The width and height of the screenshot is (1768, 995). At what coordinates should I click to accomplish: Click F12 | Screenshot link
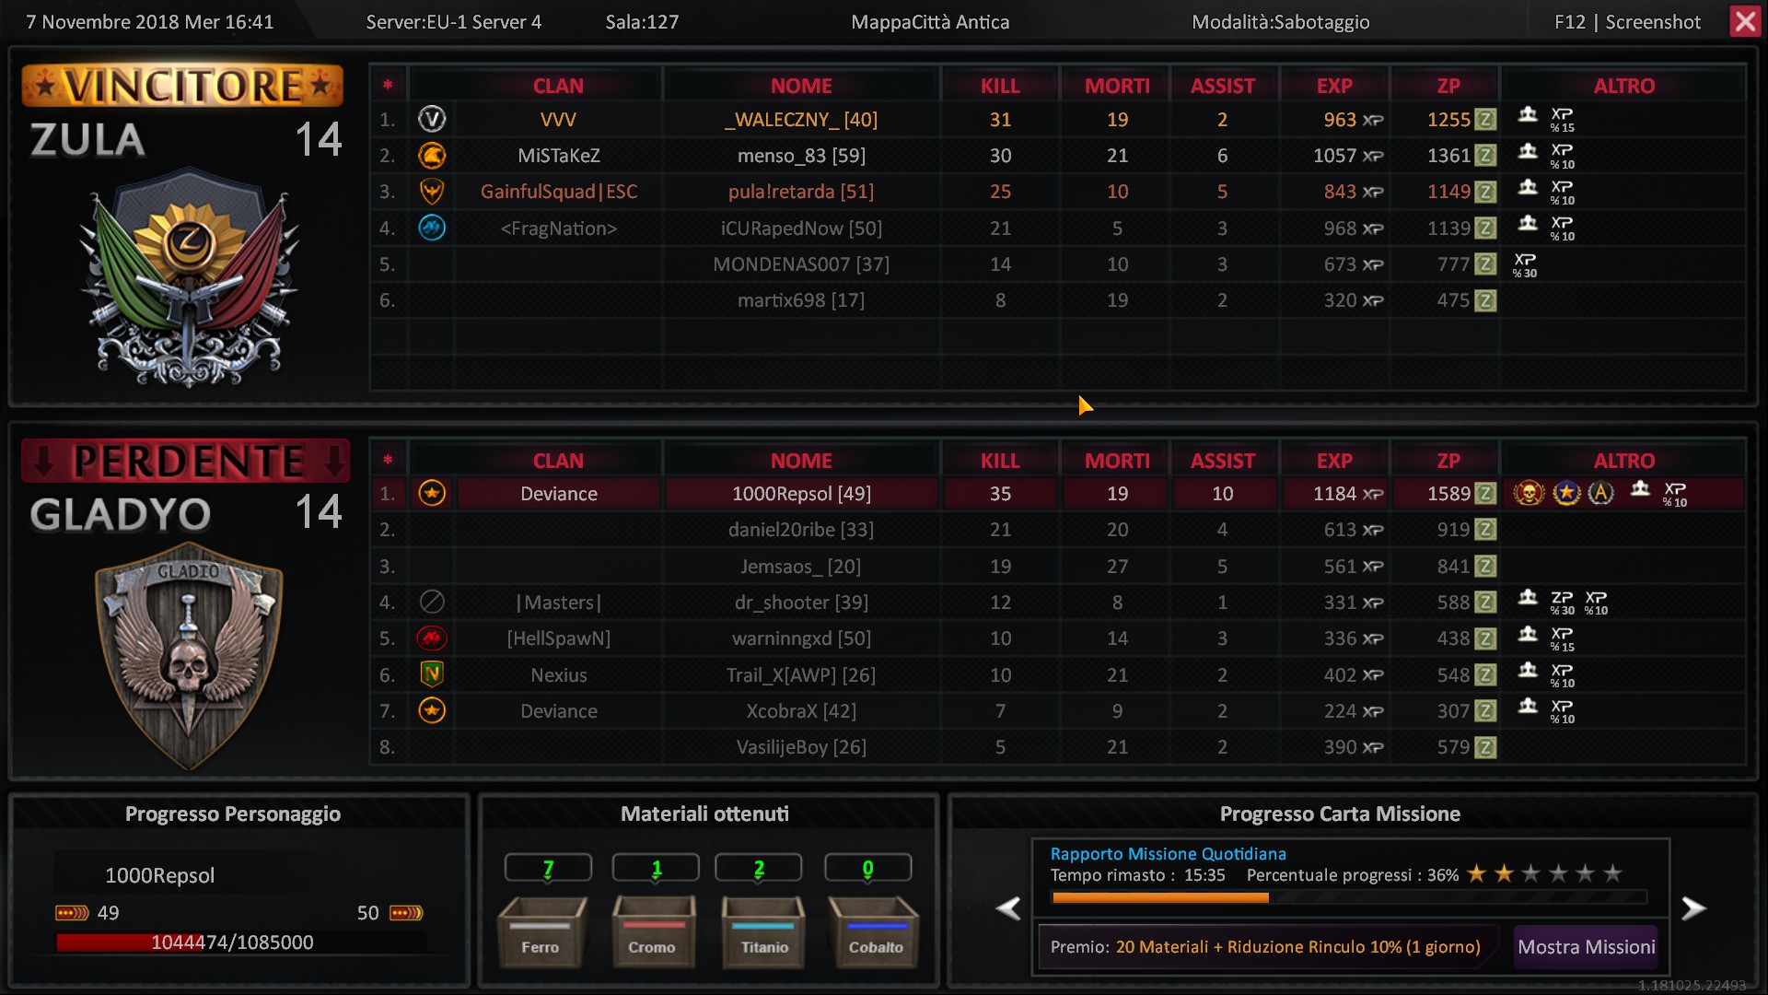tap(1626, 22)
